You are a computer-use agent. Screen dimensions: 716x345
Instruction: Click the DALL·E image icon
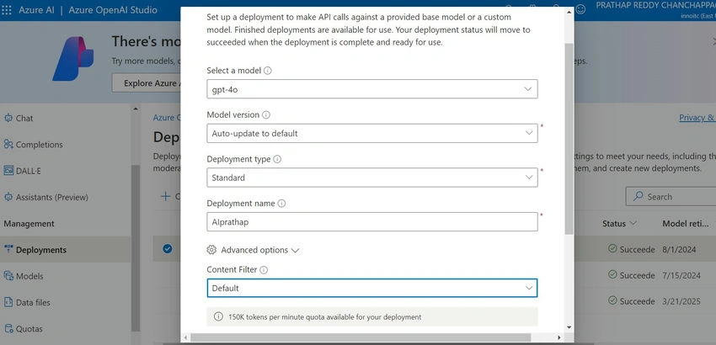pos(8,171)
